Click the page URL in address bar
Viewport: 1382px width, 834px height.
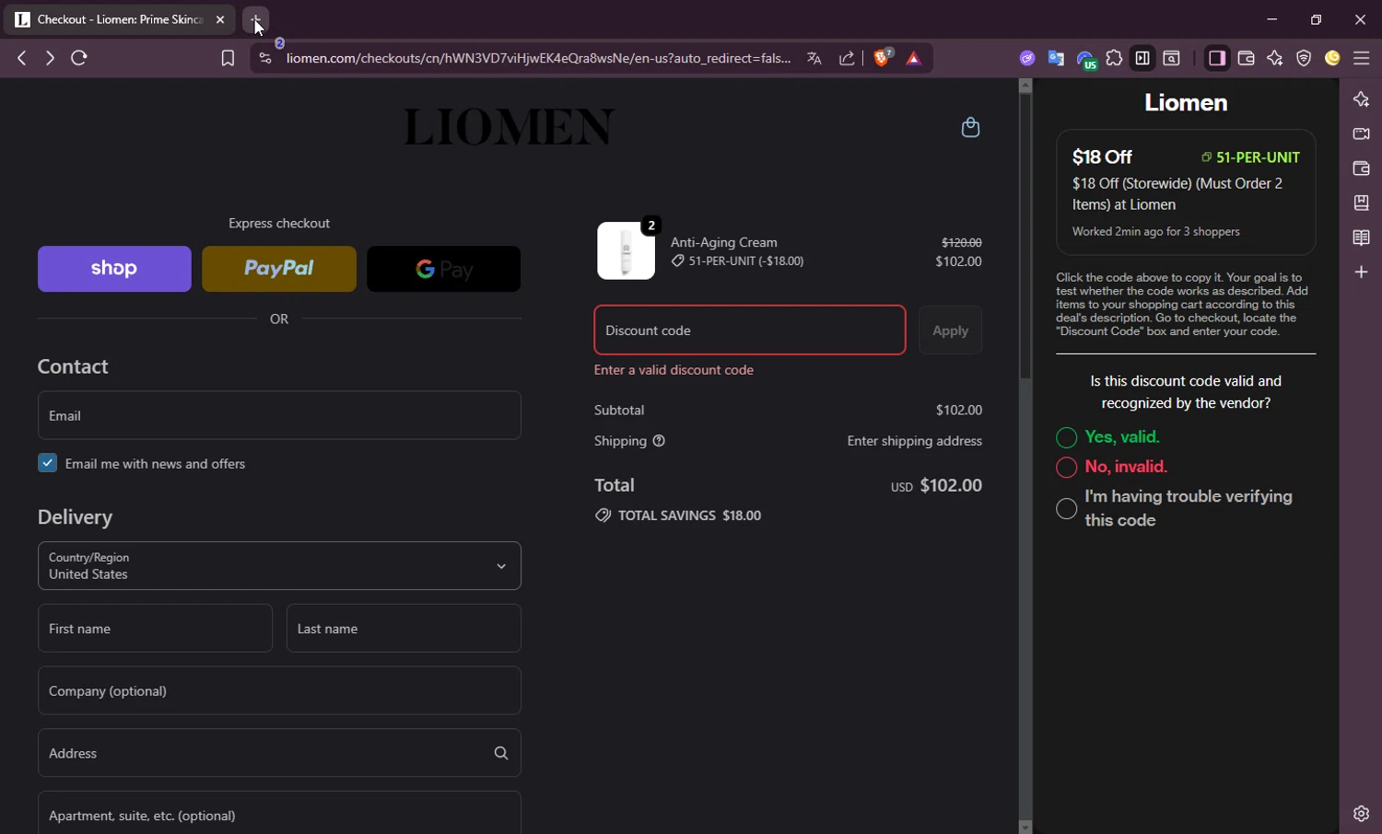[538, 58]
